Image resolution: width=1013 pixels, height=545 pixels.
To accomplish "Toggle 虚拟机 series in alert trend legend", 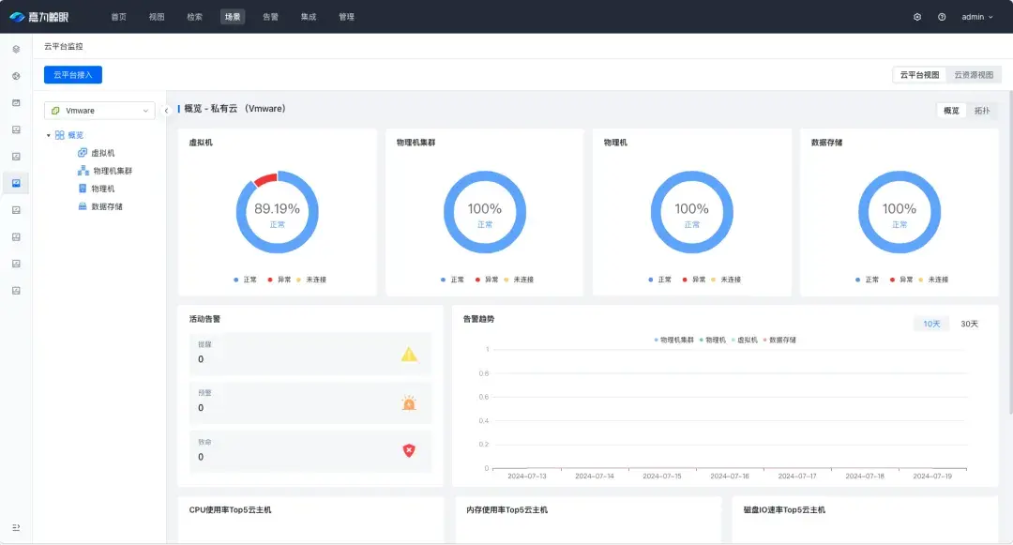I will (745, 340).
